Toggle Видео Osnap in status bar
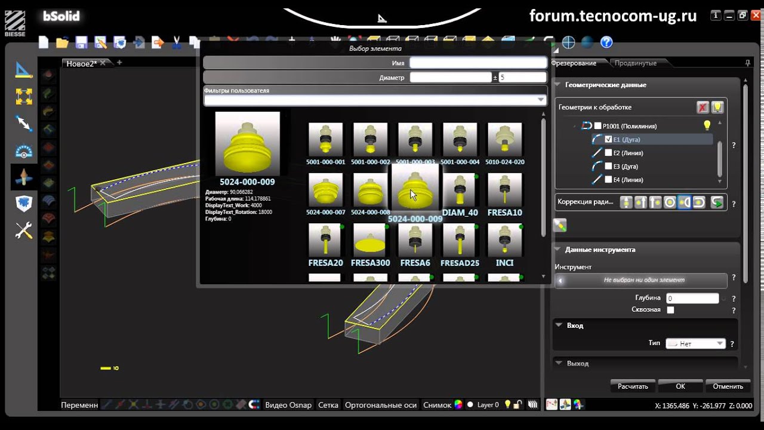This screenshot has width=764, height=430. pos(288,405)
